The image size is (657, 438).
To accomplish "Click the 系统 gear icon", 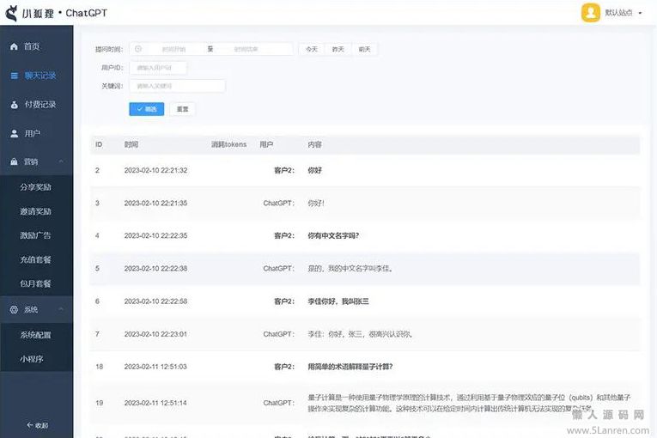I will (14, 309).
